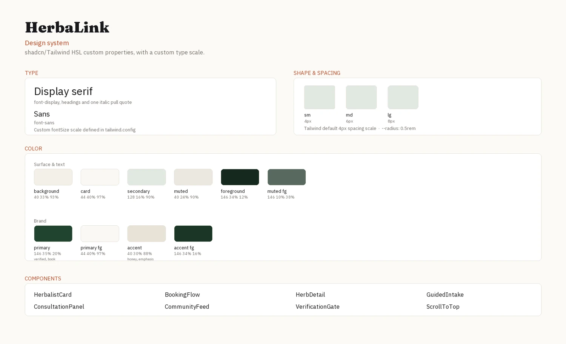Click the Design system subtitle
566x344 pixels.
click(x=47, y=43)
